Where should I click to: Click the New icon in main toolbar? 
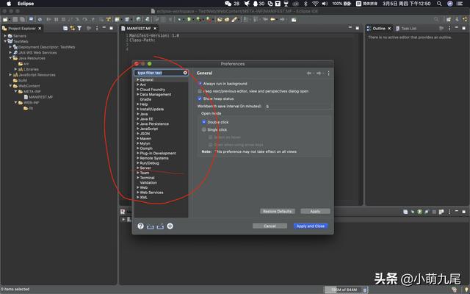5,20
